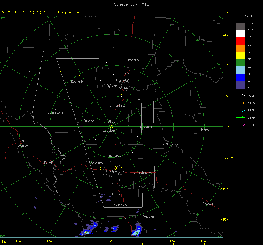Click the RedDeer city label
Screen dimensions: 263x245
[x=124, y=88]
